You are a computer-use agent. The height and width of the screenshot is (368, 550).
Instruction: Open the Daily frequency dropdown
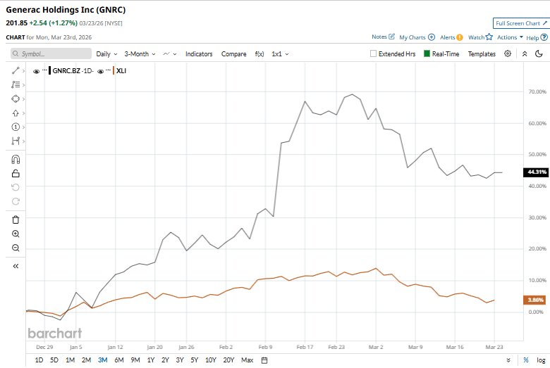(x=106, y=54)
